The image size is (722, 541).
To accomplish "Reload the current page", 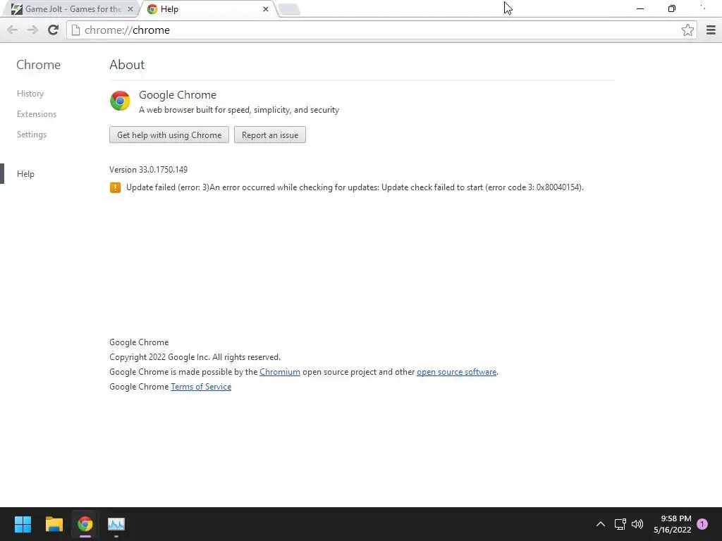I will [53, 30].
